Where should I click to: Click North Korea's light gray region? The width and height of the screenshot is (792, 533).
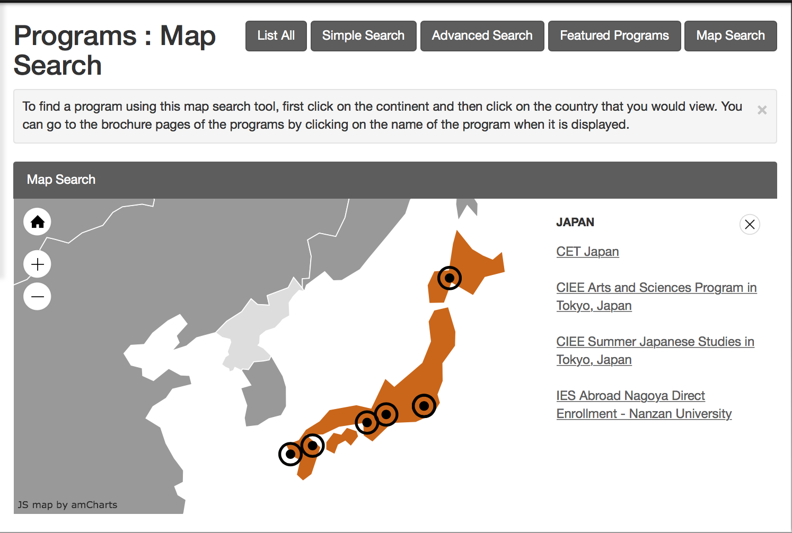coord(254,328)
